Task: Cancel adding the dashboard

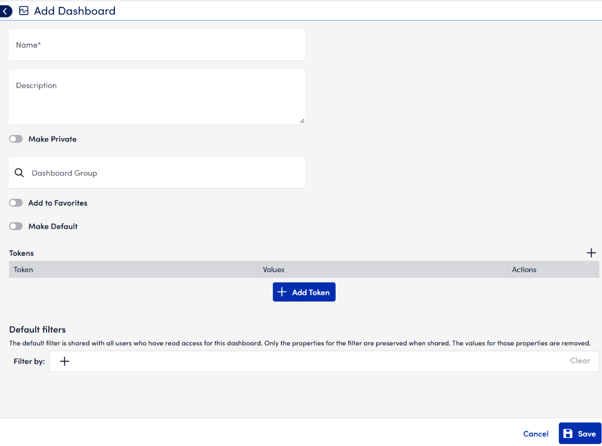Action: [x=535, y=434]
